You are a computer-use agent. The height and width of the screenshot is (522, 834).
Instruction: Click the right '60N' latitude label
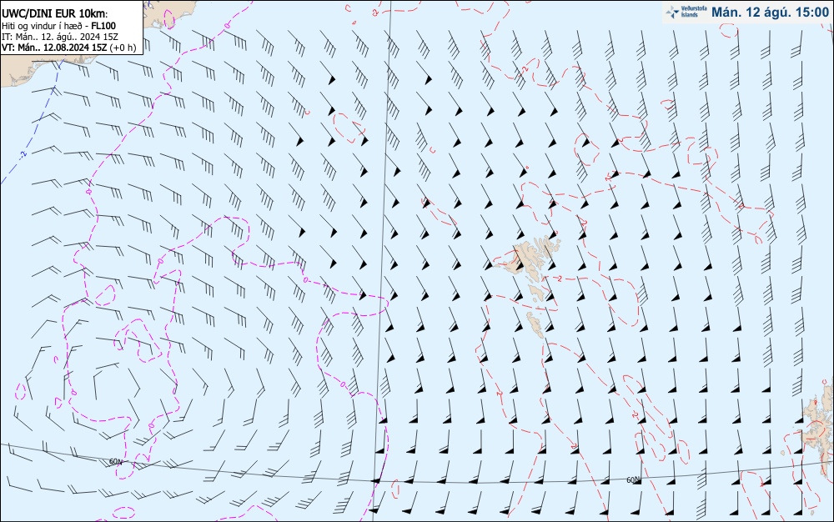[633, 480]
